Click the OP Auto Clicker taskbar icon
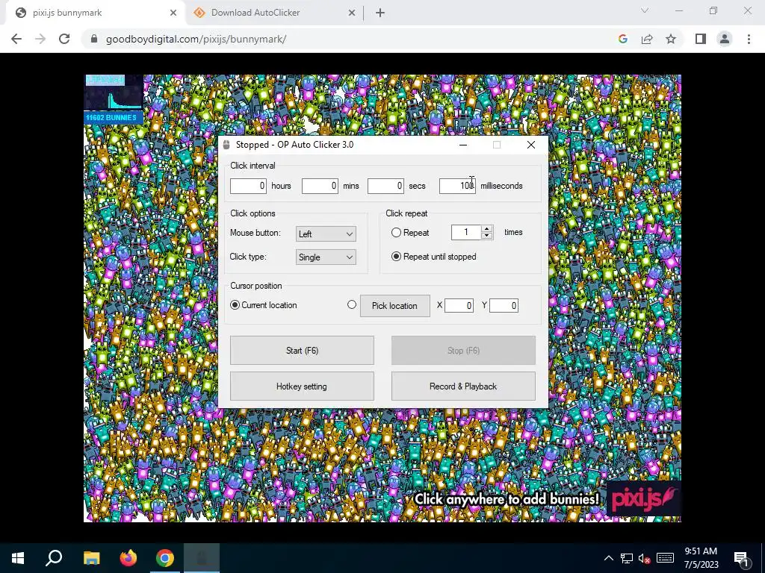Screen dimensions: 765x573 [x=202, y=558]
